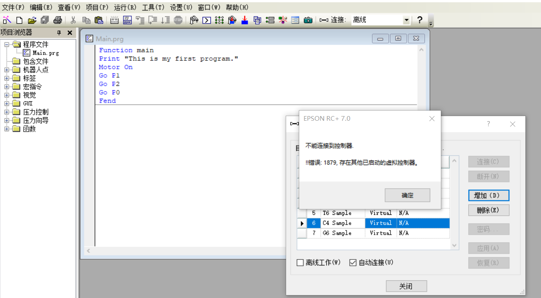Viewport: 541px width, 298px height.
Task: Uncheck the 自动连接(U) checkbox
Action: coord(353,263)
